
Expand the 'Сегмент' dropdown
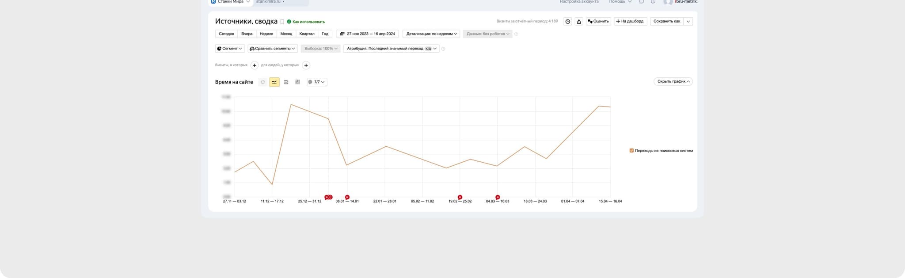point(230,49)
